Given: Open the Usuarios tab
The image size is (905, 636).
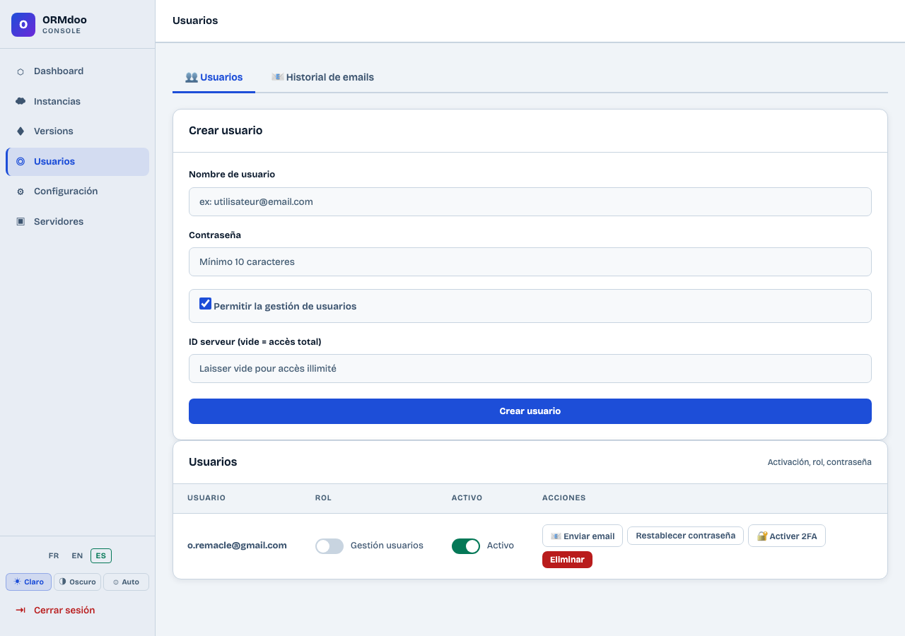Looking at the screenshot, I should coord(214,77).
